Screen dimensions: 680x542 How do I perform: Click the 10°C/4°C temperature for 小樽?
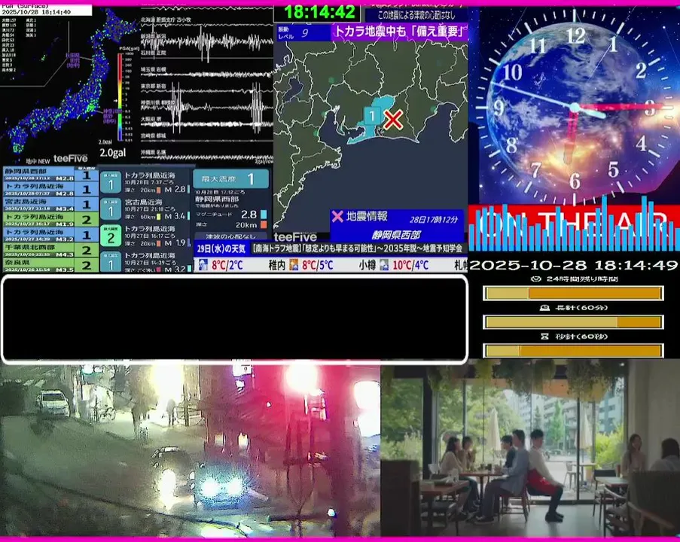point(410,265)
